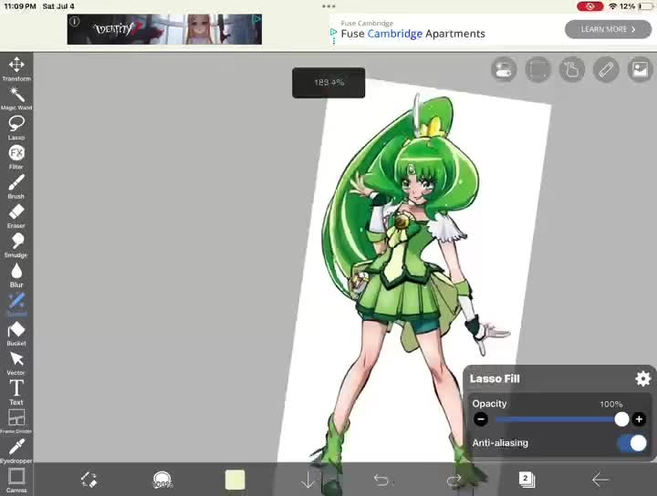The image size is (657, 496).
Task: Select the Brush tool
Action: click(16, 187)
